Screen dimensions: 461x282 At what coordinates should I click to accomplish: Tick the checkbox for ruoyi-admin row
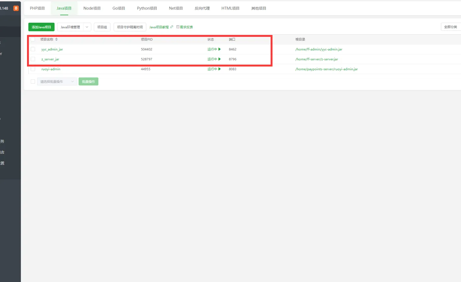(33, 69)
